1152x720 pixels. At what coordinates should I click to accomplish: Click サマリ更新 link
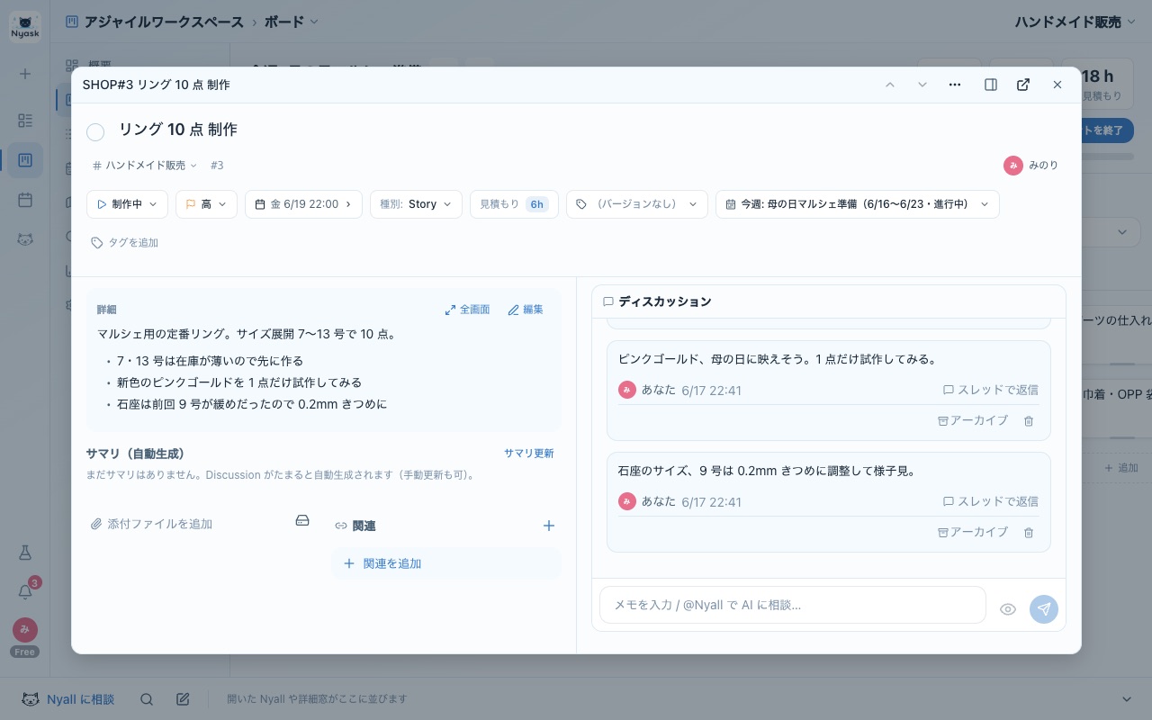coord(528,454)
